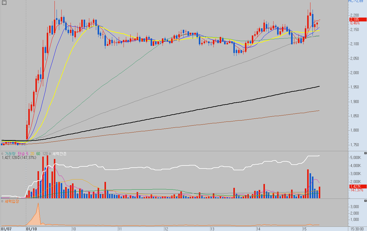Click the 01/10 date marker on time axis
The image size is (367, 231).
(x=32, y=229)
